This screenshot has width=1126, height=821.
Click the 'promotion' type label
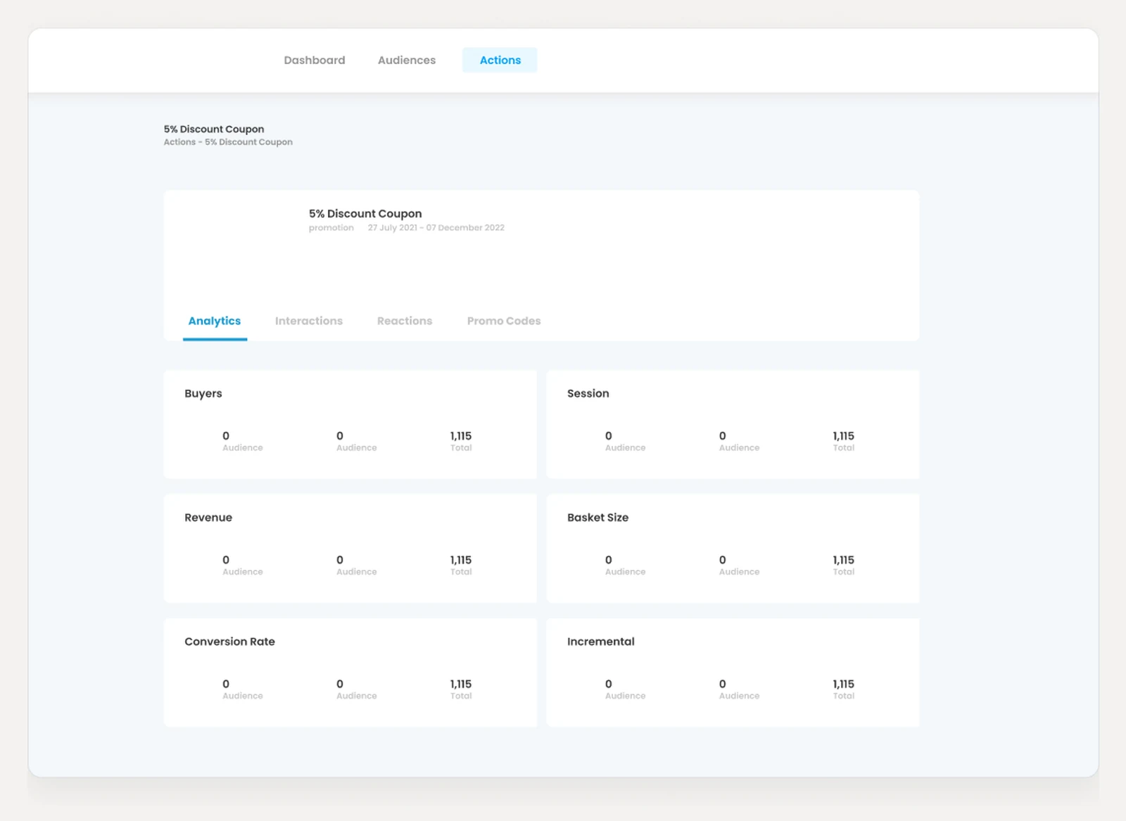coord(331,228)
